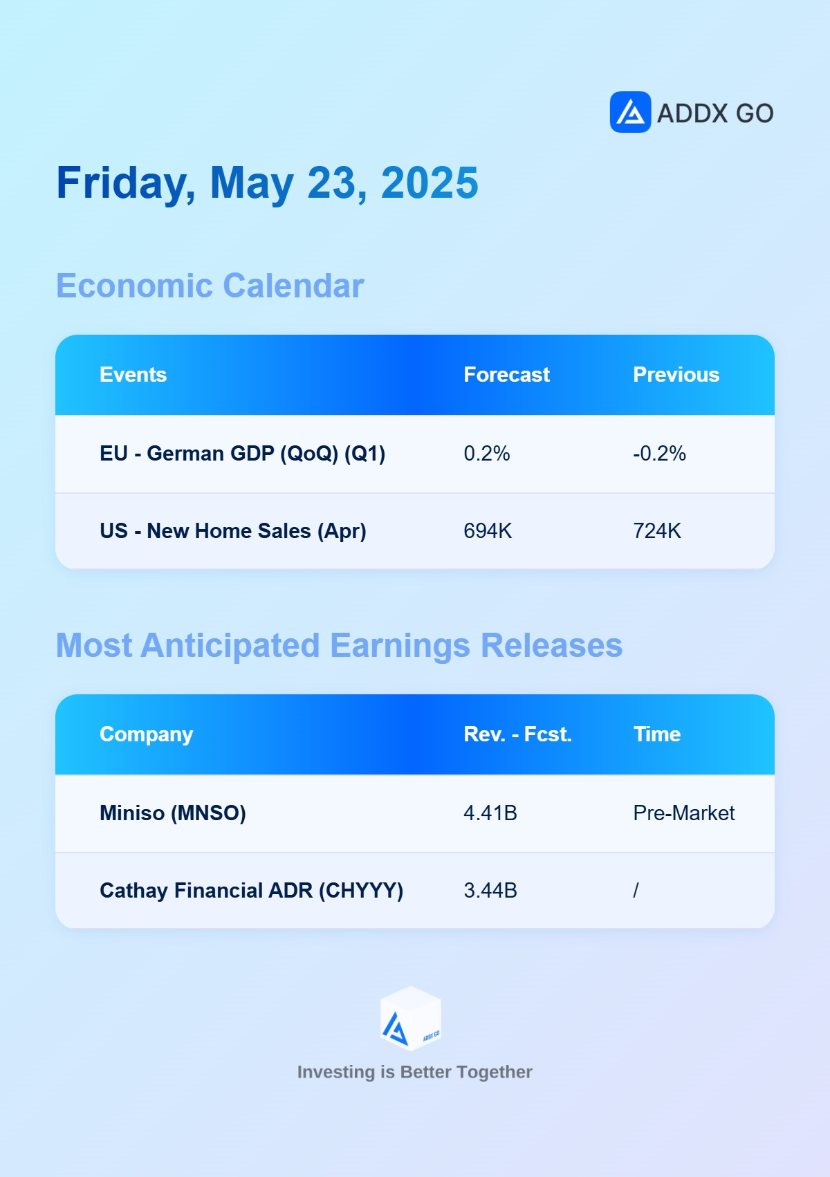The image size is (830, 1177).
Task: Click the Time column header
Action: click(x=657, y=734)
